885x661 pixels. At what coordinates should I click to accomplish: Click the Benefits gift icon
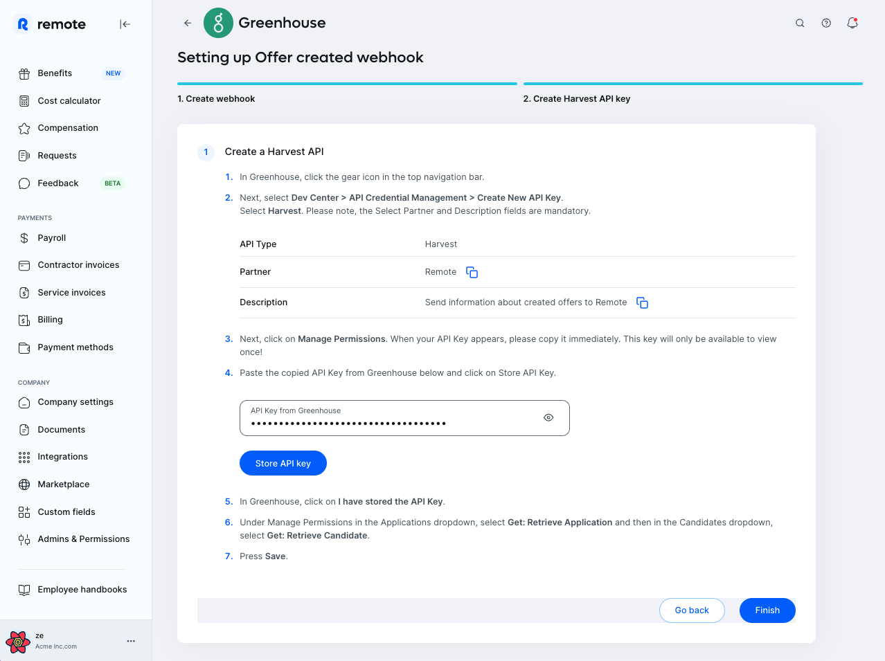point(24,73)
